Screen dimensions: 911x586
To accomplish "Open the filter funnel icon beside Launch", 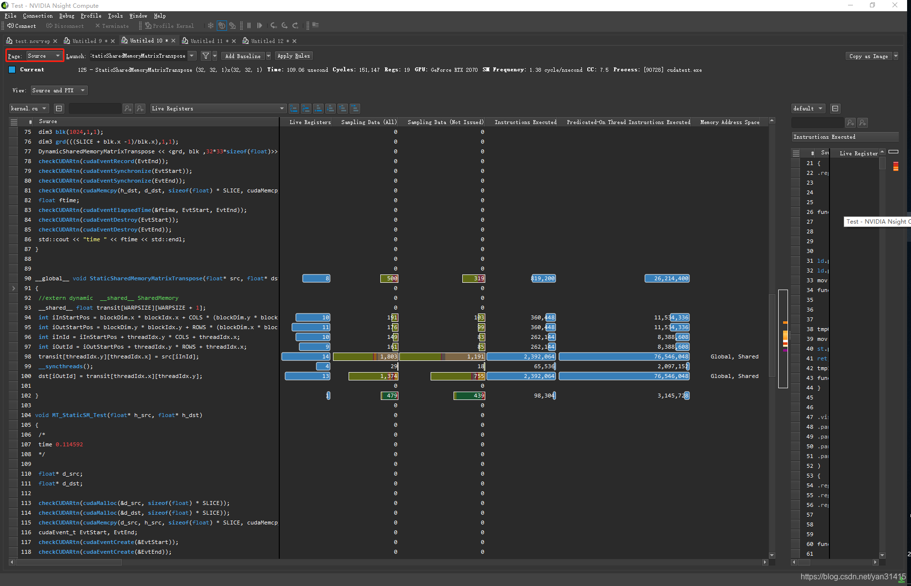I will point(206,55).
